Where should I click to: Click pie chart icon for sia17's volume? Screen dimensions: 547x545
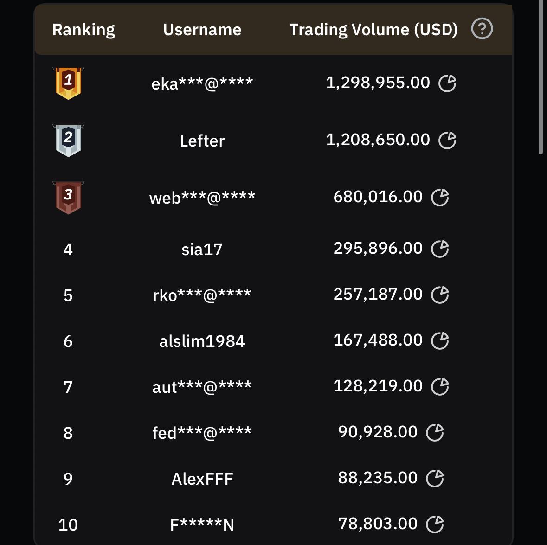(x=440, y=249)
